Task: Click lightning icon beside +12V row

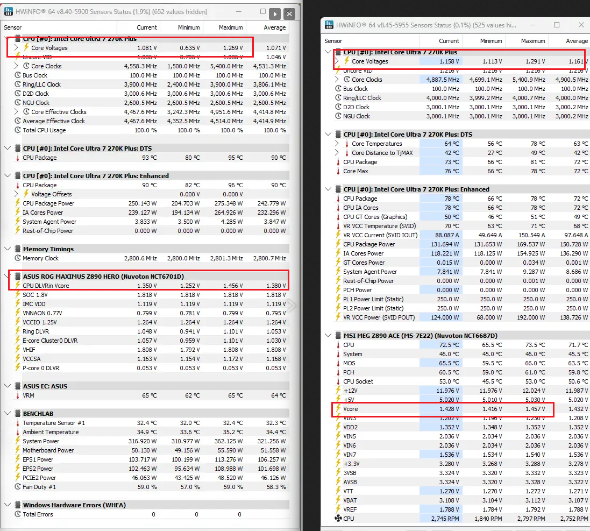Action: click(338, 391)
